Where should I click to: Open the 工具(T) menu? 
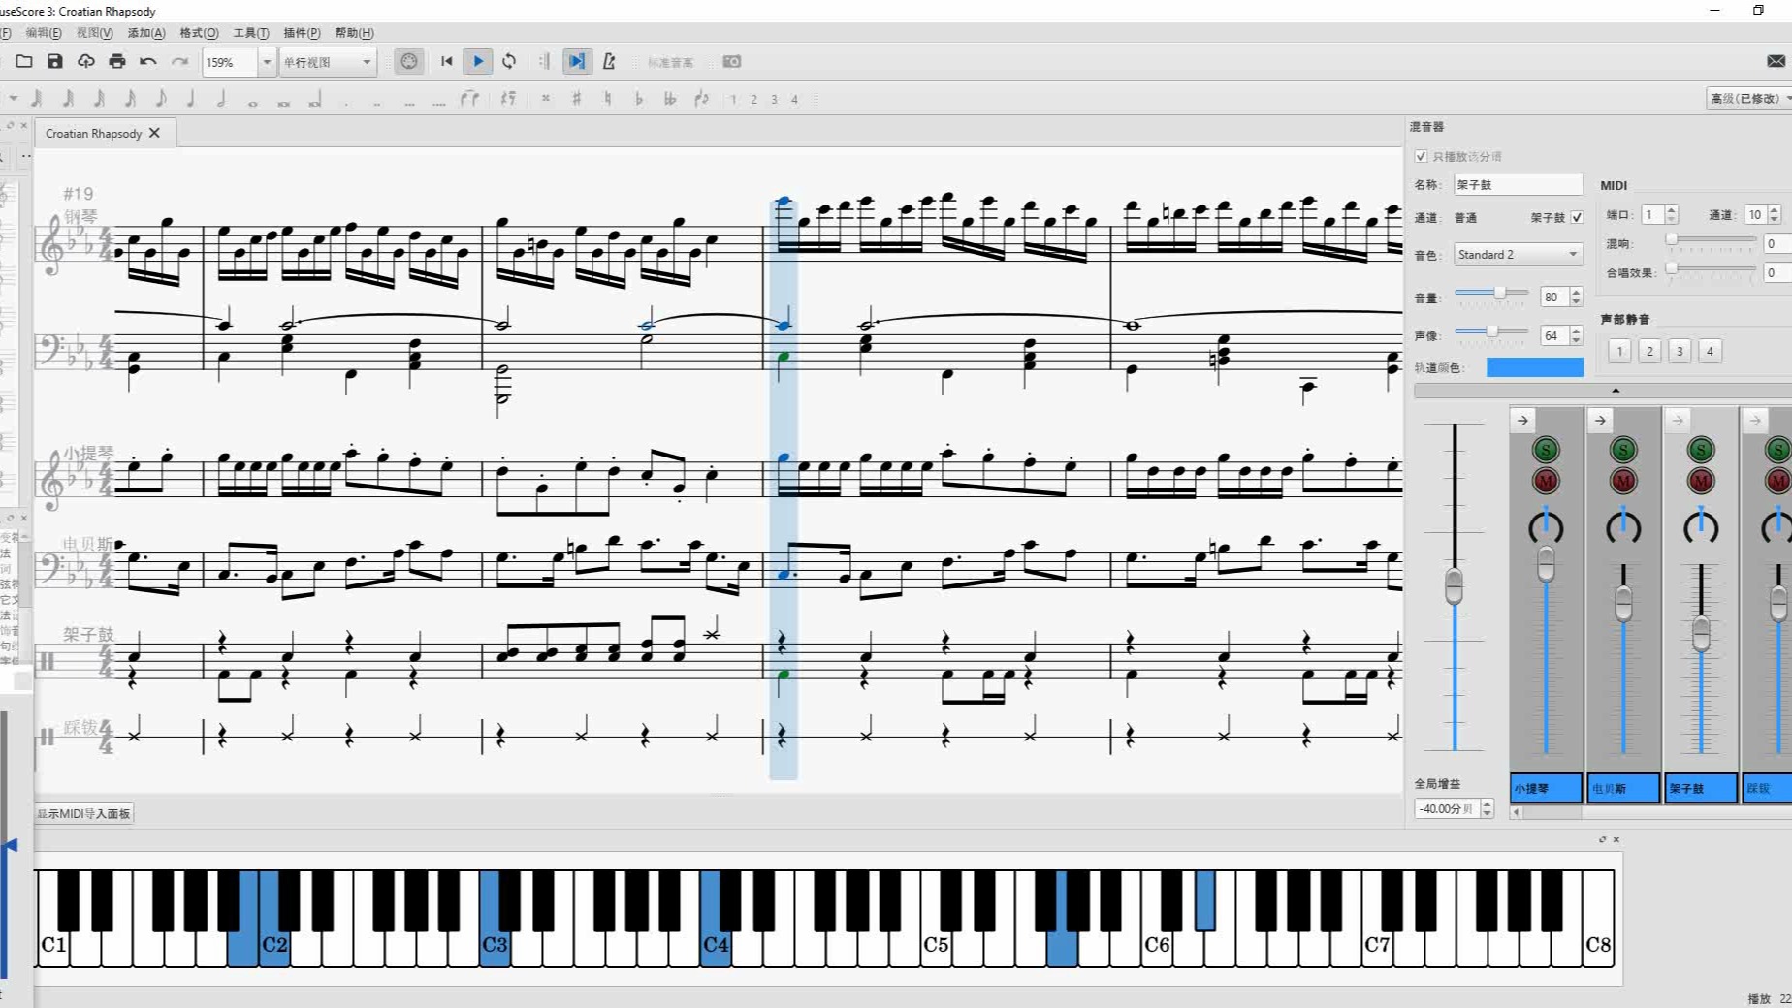(251, 33)
